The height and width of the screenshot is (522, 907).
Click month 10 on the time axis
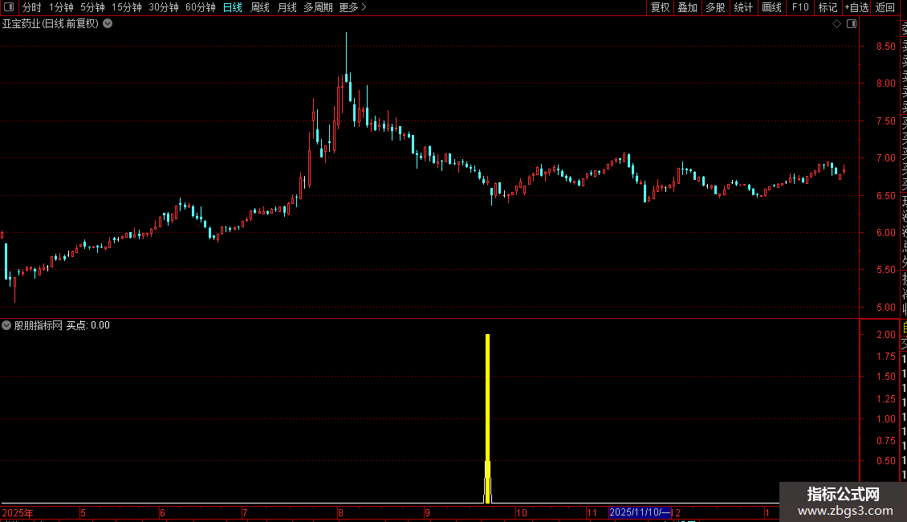[522, 512]
